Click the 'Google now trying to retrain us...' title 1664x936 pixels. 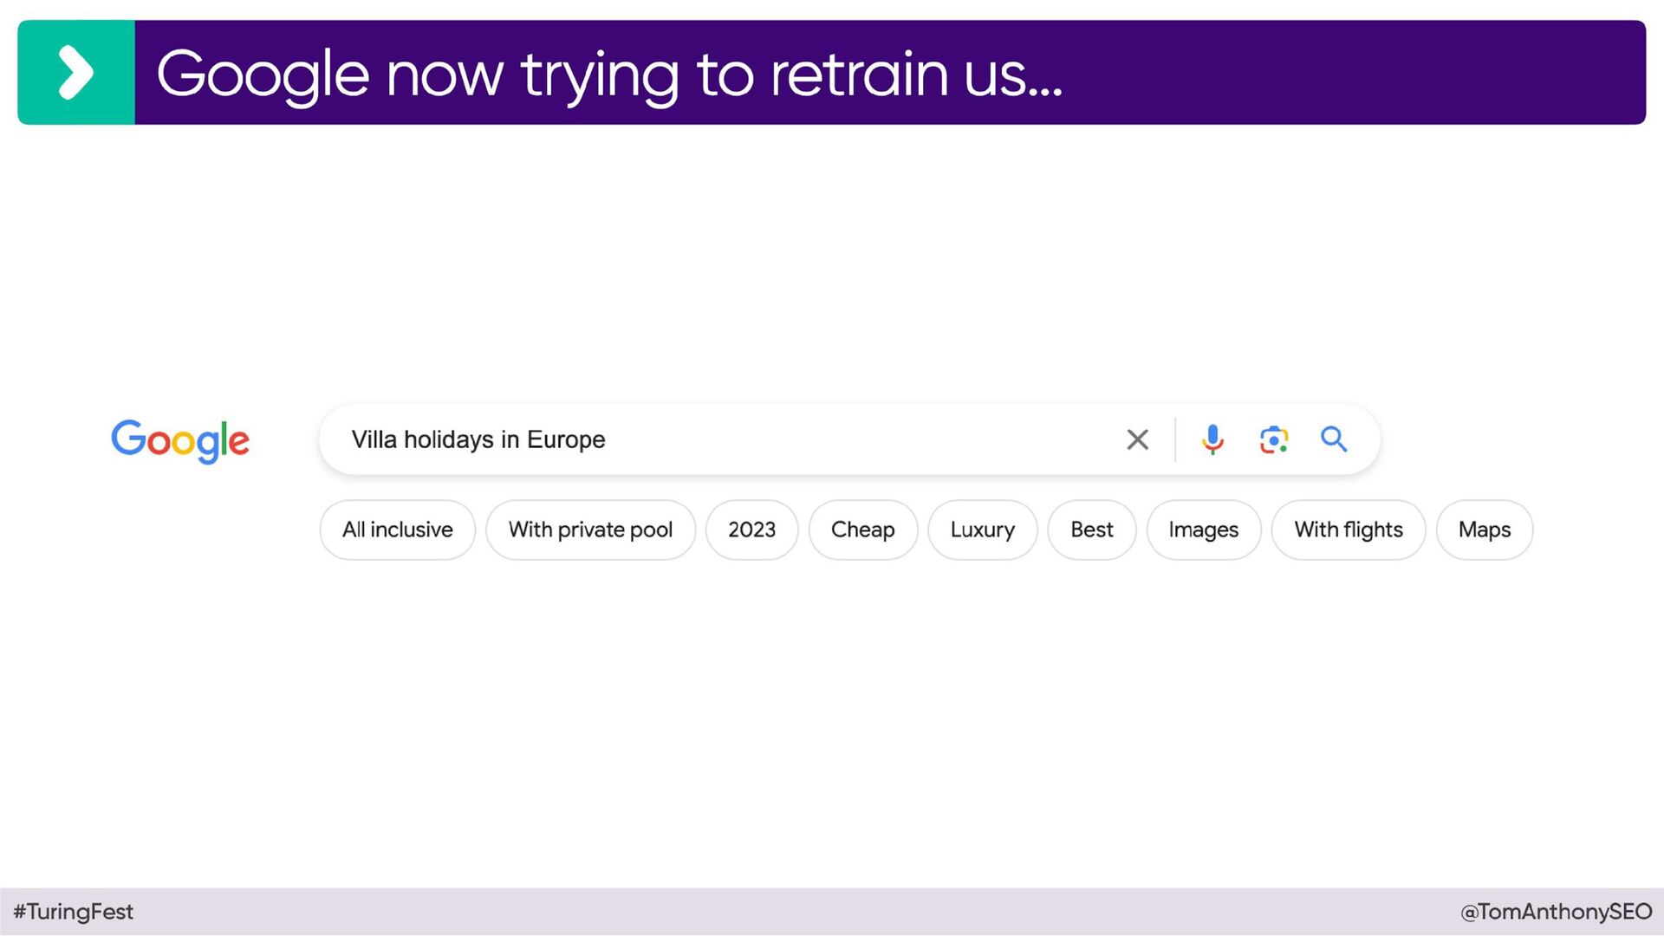pyautogui.click(x=609, y=75)
